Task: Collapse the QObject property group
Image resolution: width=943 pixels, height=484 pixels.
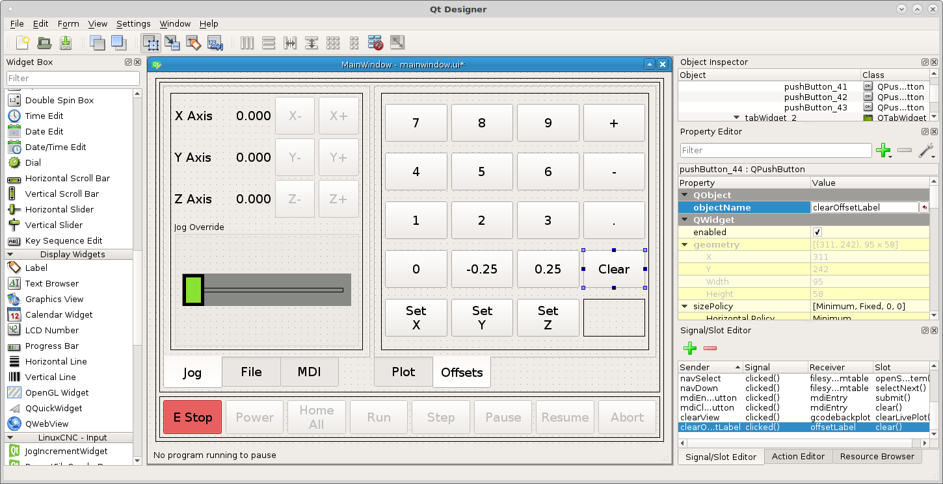Action: pyautogui.click(x=685, y=195)
